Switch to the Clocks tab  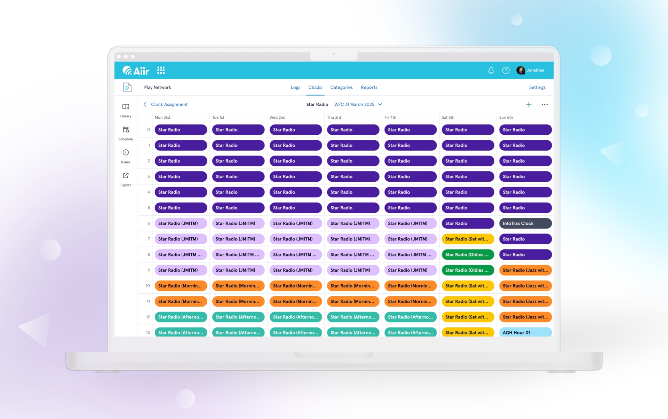pos(315,87)
